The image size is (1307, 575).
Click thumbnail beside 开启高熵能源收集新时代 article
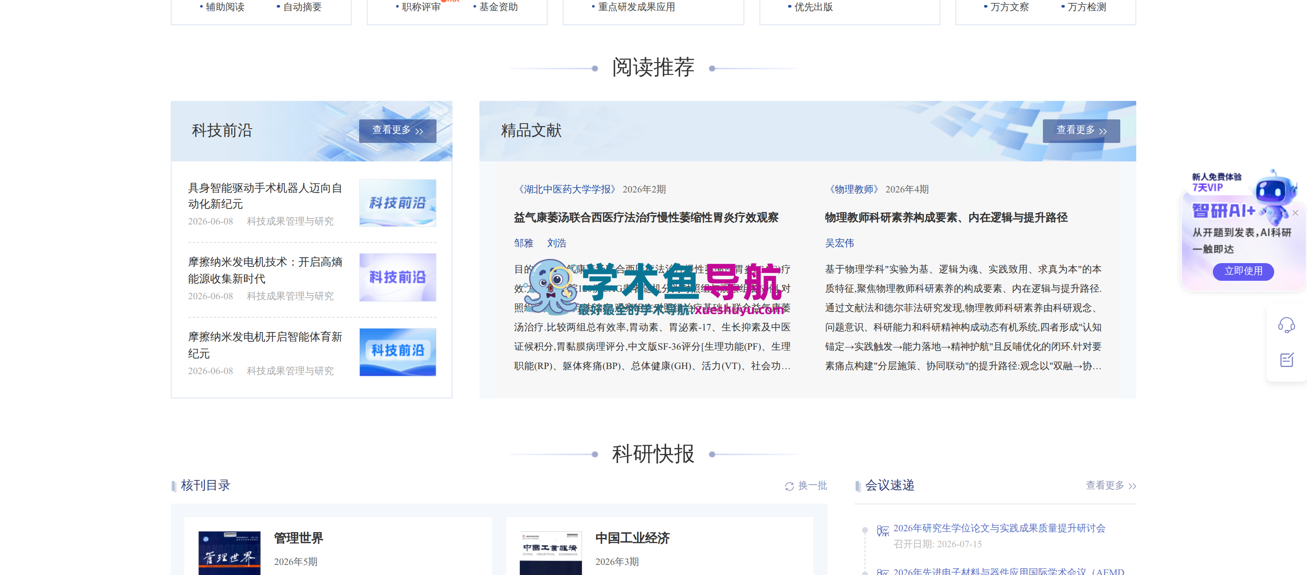tap(397, 277)
